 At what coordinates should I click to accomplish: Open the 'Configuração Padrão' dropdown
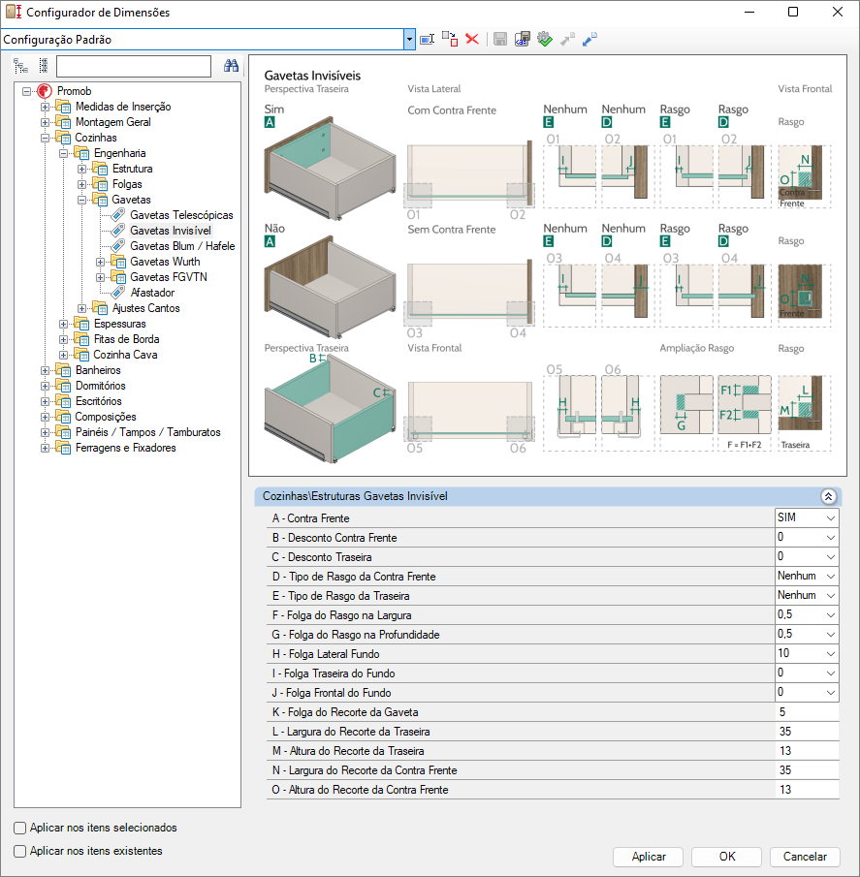point(410,39)
